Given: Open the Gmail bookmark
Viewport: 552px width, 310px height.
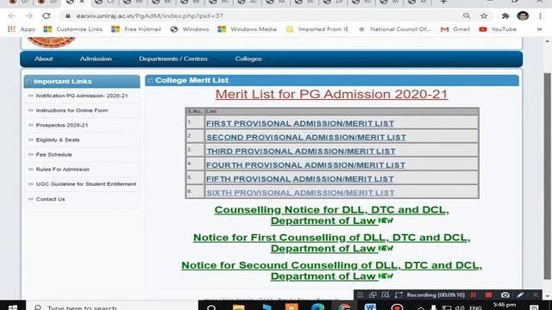Looking at the screenshot, I should (x=455, y=29).
